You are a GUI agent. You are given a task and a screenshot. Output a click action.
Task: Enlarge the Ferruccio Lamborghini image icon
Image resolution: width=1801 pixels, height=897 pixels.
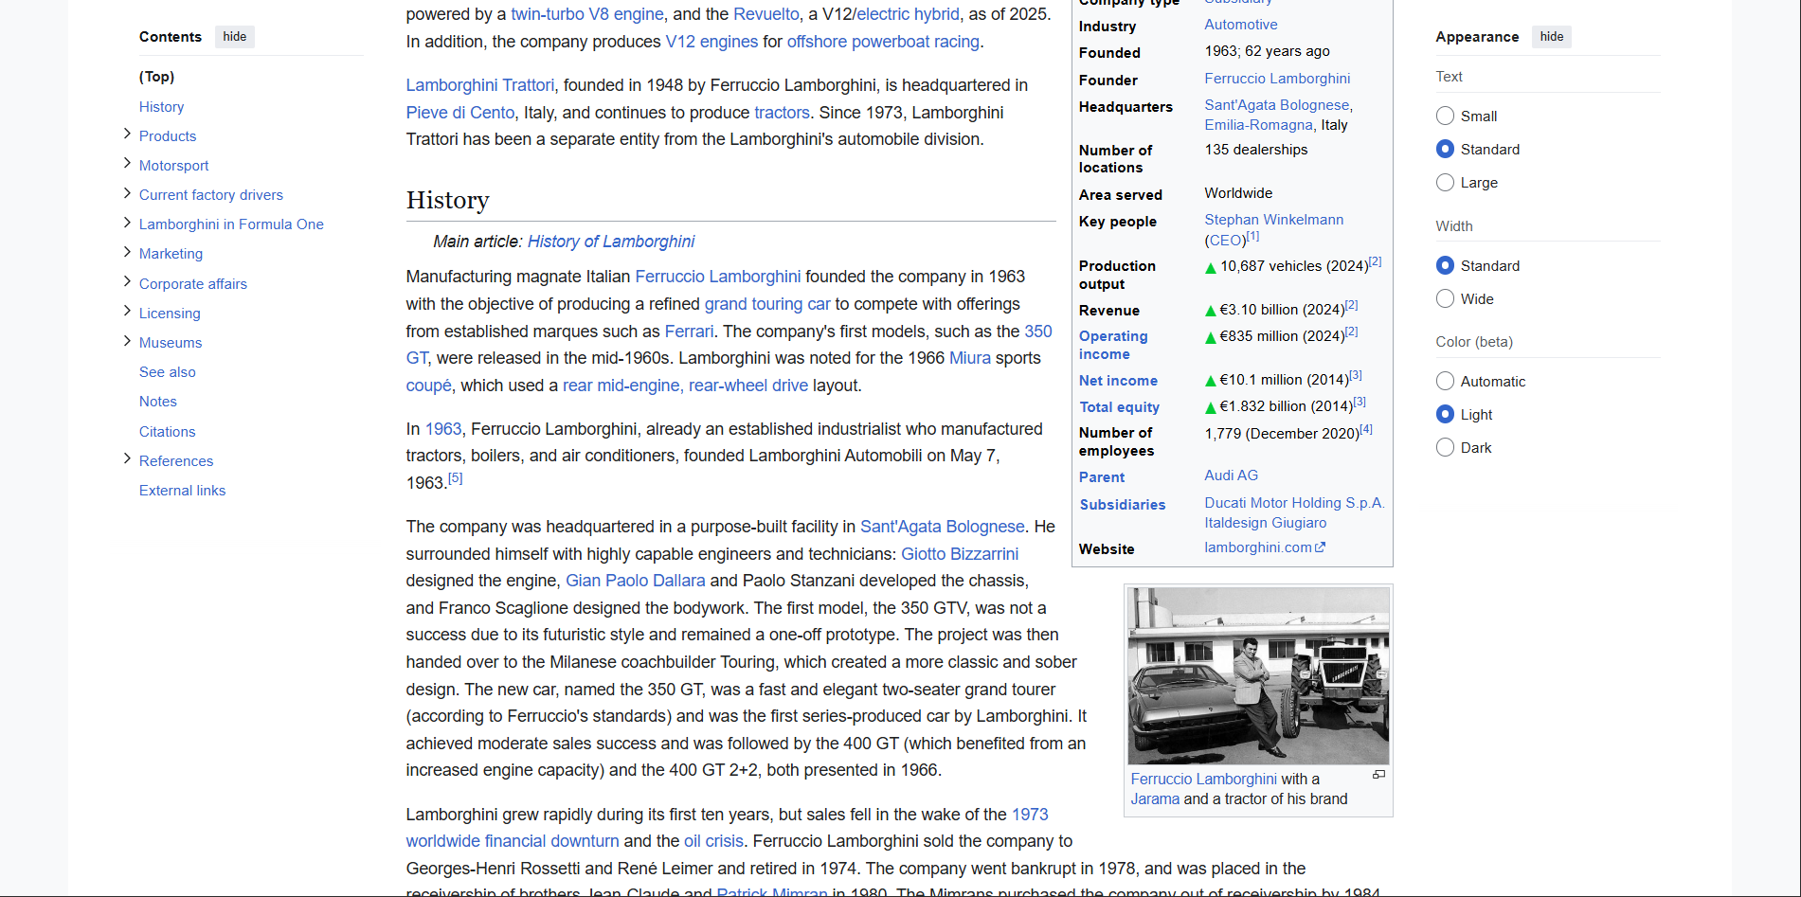click(x=1378, y=775)
